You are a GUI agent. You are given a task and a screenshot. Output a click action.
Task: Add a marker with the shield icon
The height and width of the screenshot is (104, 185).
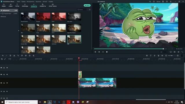point(151,55)
